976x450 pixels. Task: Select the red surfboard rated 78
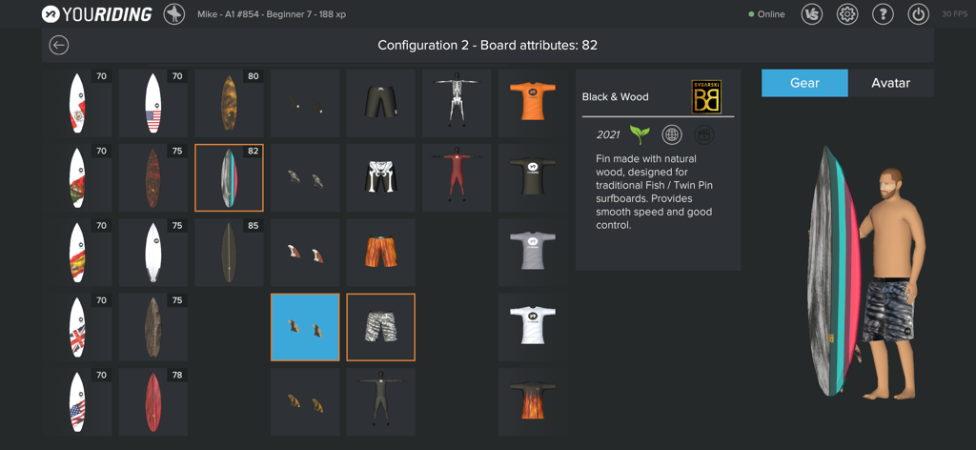pos(153,402)
